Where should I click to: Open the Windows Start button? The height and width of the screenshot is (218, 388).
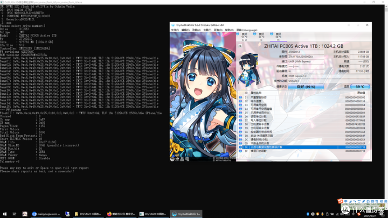(x=5, y=214)
